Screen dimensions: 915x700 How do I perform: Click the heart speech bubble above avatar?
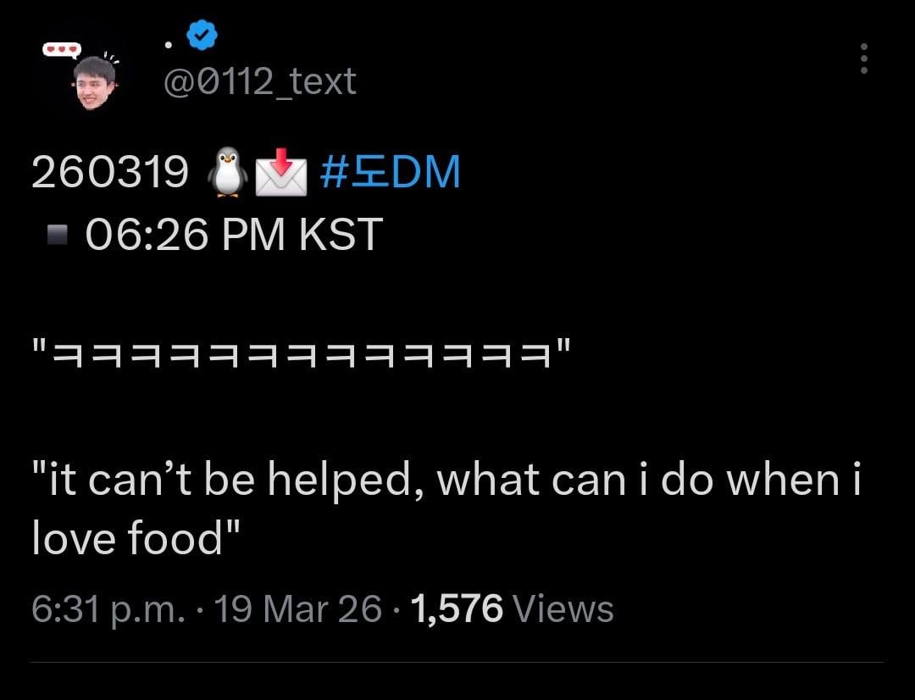point(62,50)
